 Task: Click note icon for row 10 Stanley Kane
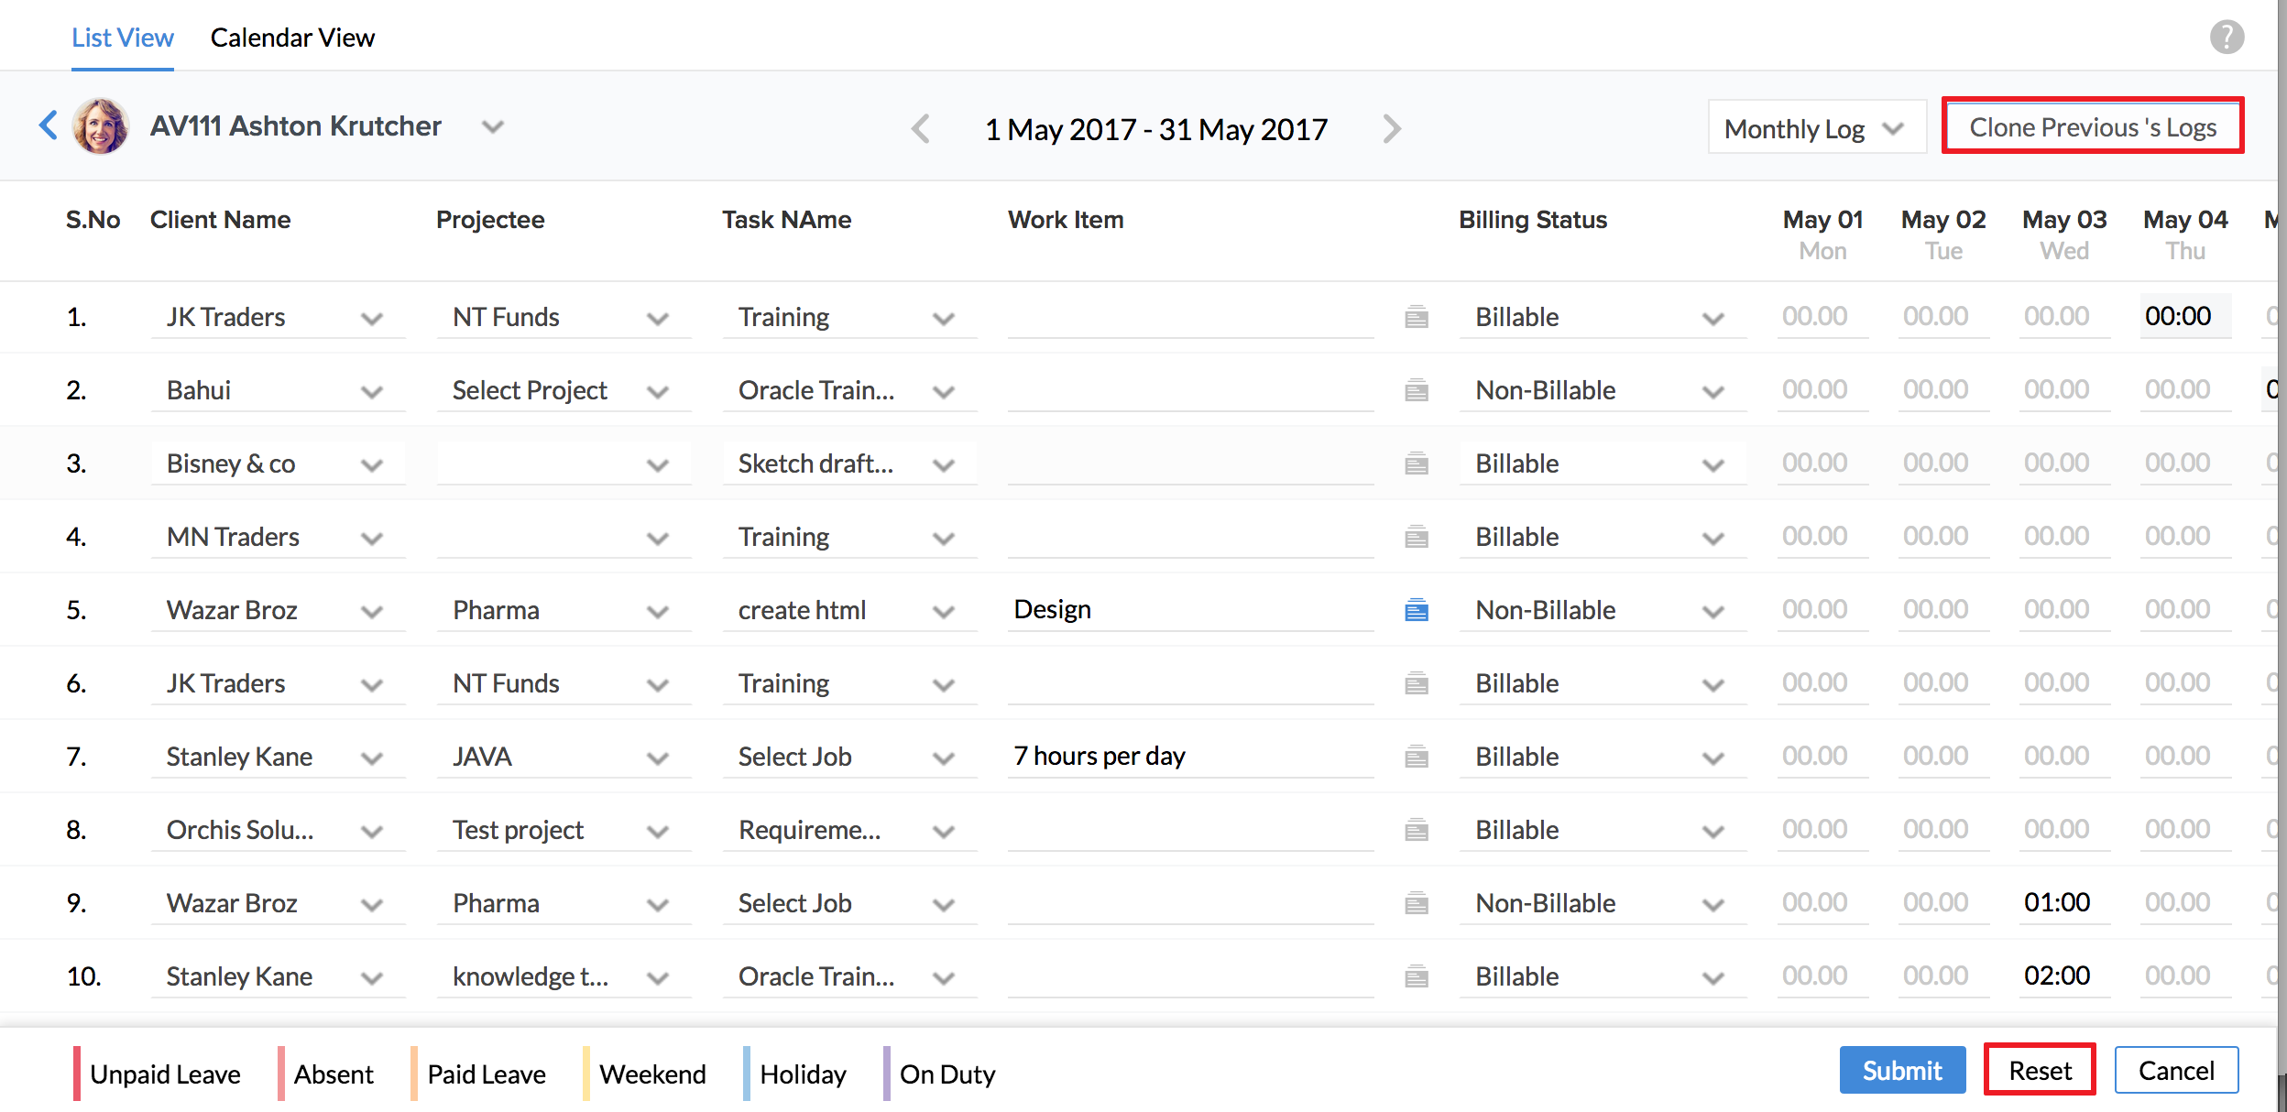pyautogui.click(x=1417, y=976)
